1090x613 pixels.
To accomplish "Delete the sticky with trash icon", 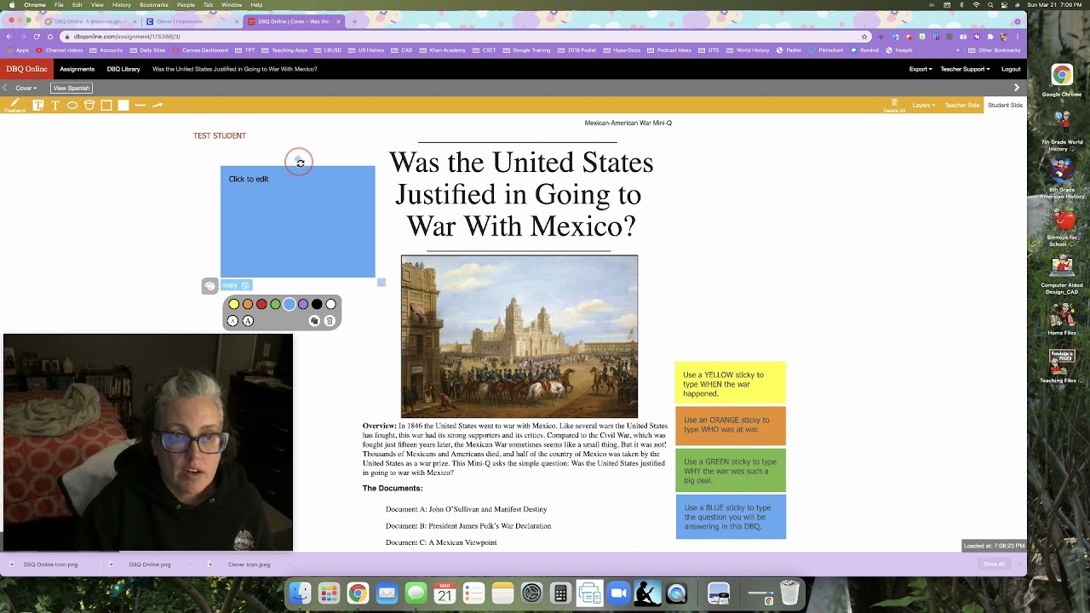I will tap(330, 321).
